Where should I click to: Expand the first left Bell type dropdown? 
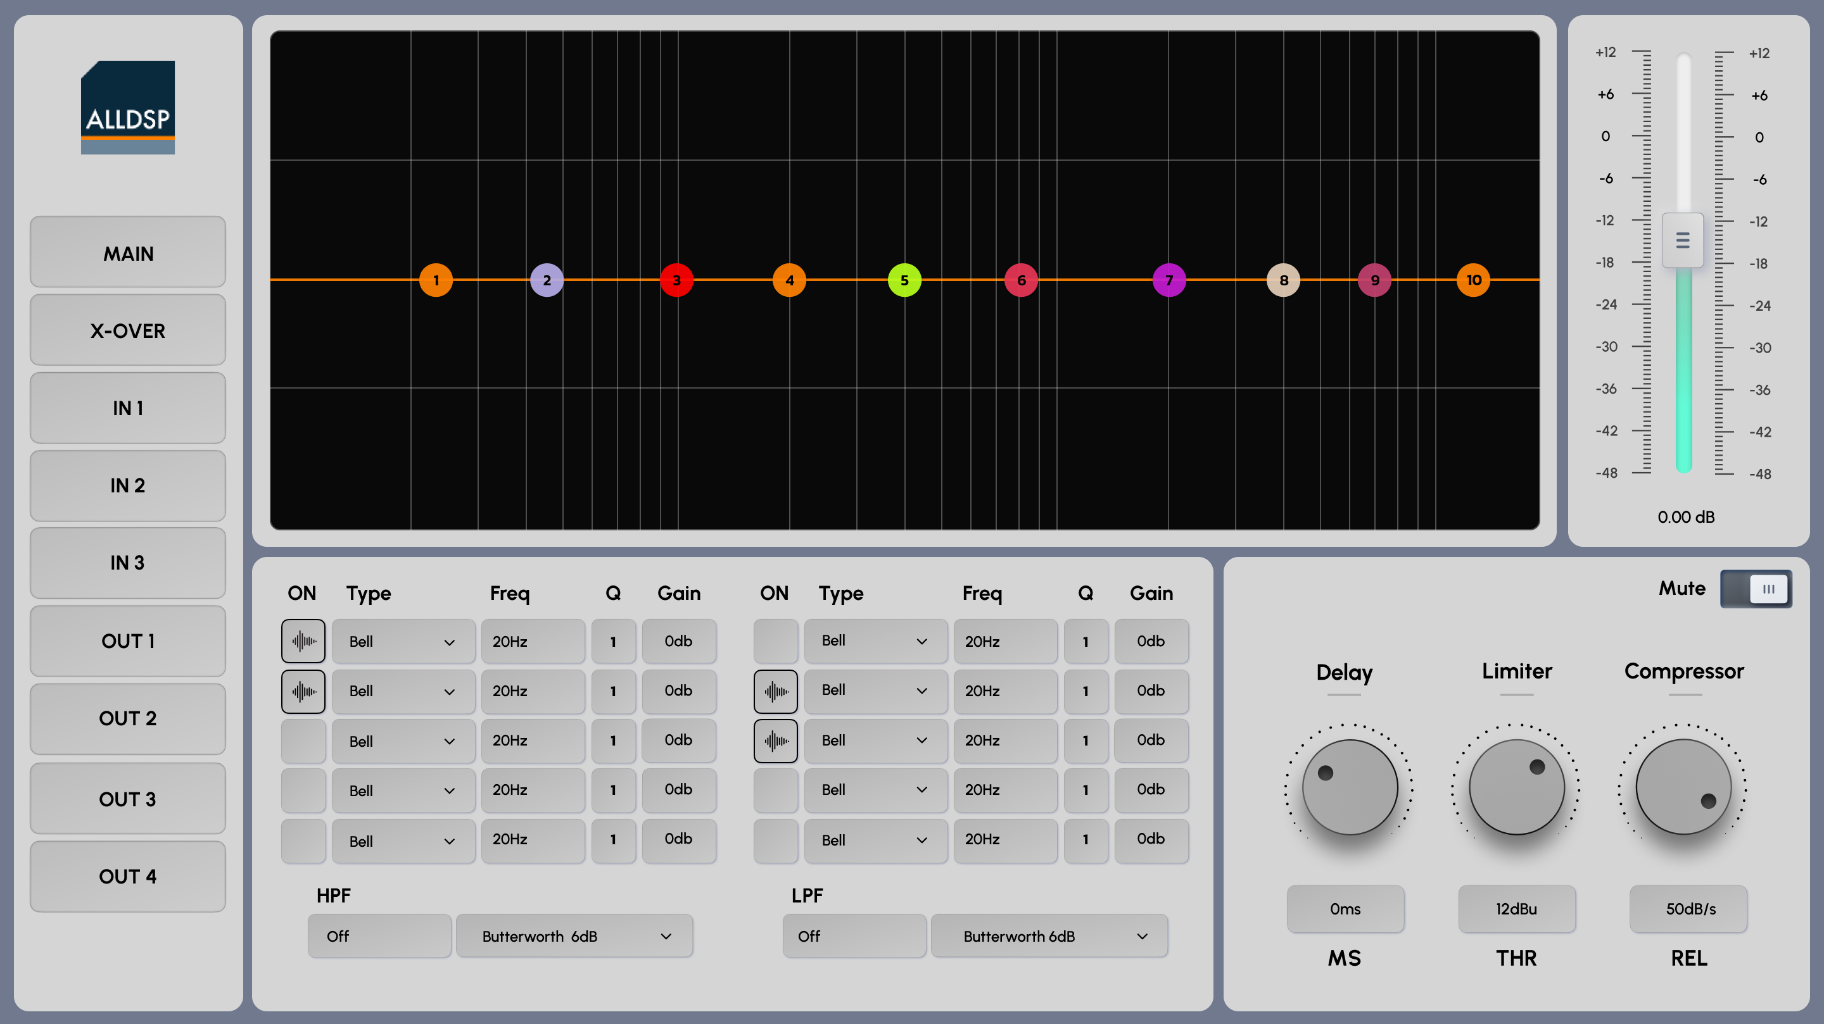(403, 642)
